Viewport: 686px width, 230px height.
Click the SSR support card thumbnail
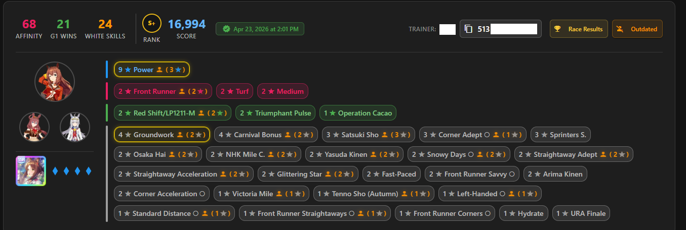pyautogui.click(x=31, y=170)
